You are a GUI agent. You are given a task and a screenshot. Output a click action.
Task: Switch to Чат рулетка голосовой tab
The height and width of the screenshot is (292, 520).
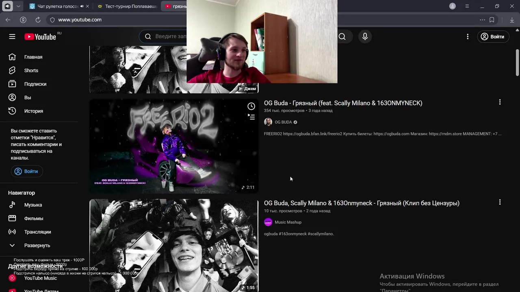[x=57, y=6]
